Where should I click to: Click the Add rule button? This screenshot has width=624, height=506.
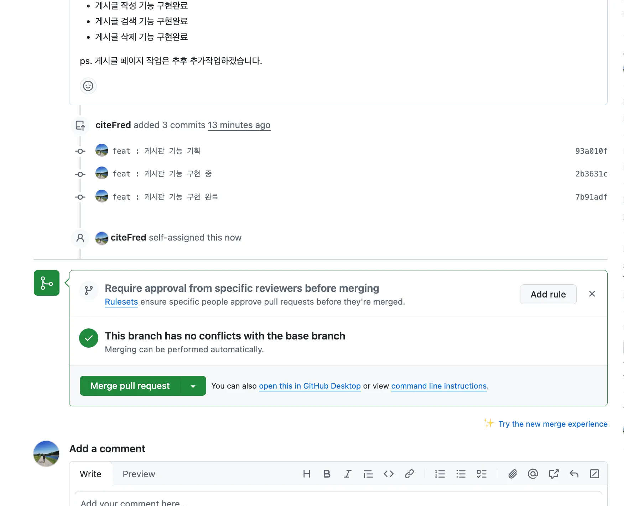click(548, 294)
